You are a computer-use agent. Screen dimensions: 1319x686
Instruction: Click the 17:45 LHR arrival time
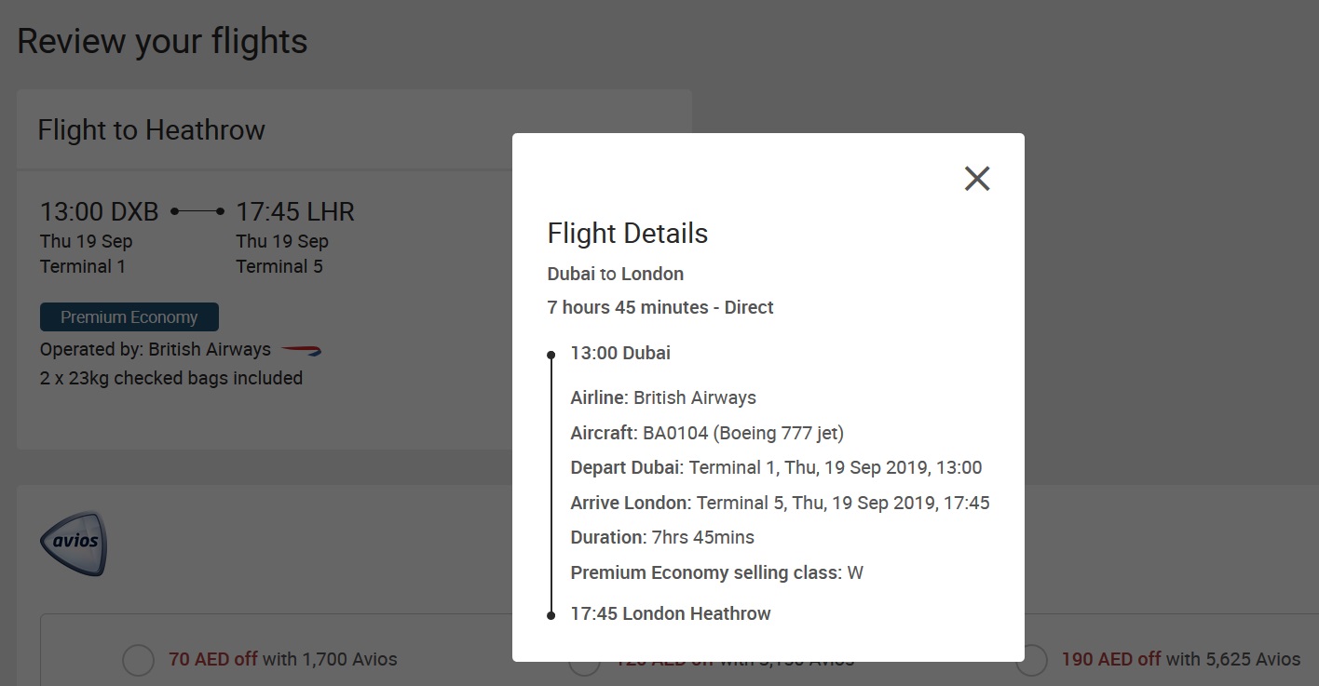point(295,212)
